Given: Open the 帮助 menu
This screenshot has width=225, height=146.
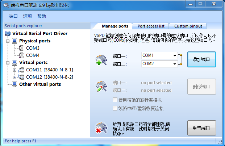Looking at the screenshot, I should [42, 16].
